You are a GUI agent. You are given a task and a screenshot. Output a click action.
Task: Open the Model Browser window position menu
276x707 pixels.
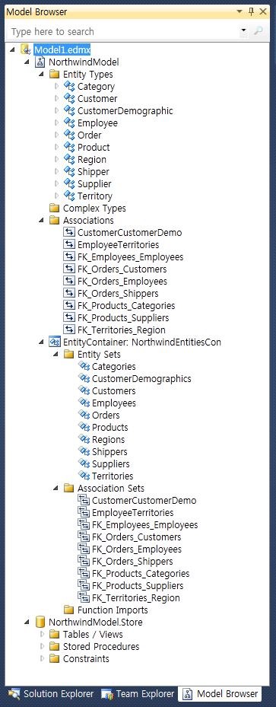click(x=239, y=12)
